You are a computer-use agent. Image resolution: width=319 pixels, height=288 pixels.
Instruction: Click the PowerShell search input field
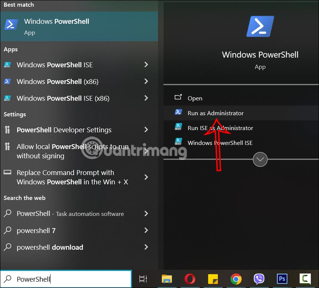(x=66, y=279)
